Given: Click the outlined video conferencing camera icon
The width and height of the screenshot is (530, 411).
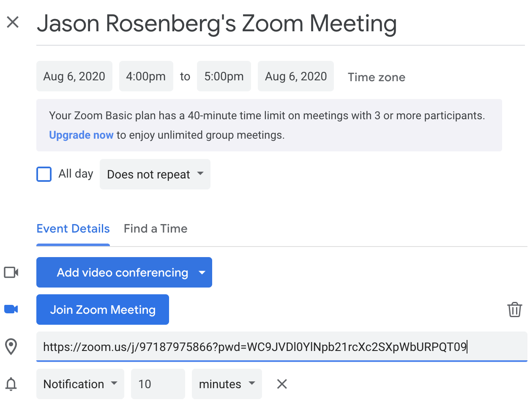Looking at the screenshot, I should (x=11, y=272).
